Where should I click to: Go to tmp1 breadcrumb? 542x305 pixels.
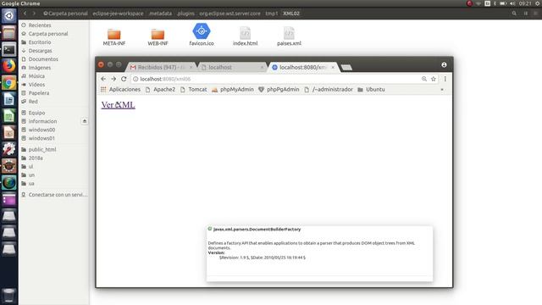coord(271,14)
